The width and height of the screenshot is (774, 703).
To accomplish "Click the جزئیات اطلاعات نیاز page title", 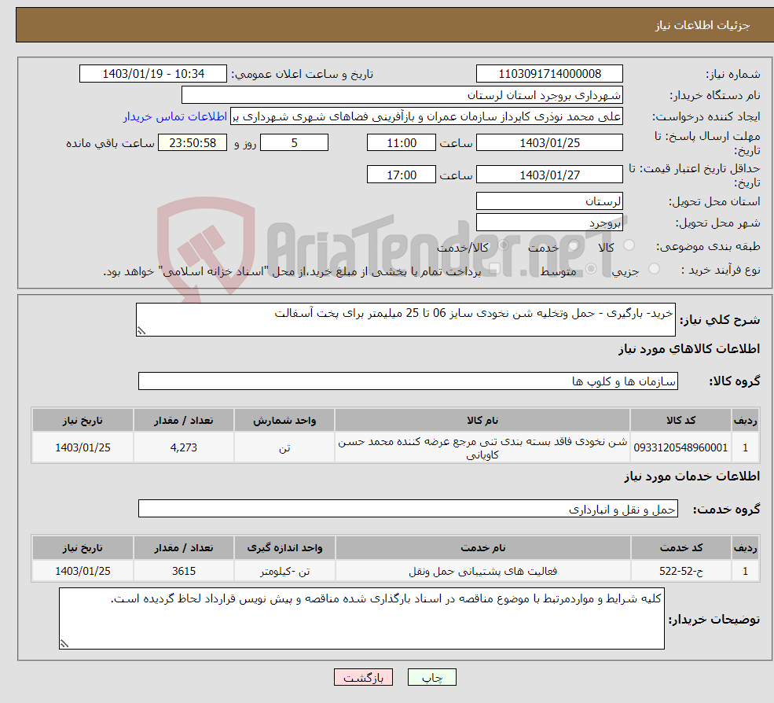I will point(702,25).
